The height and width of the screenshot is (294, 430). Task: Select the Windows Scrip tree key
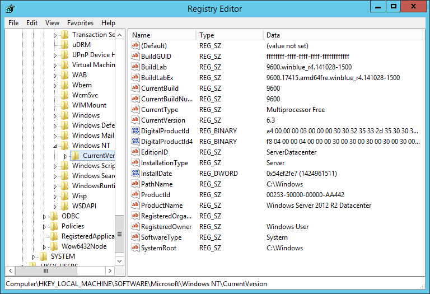click(94, 166)
